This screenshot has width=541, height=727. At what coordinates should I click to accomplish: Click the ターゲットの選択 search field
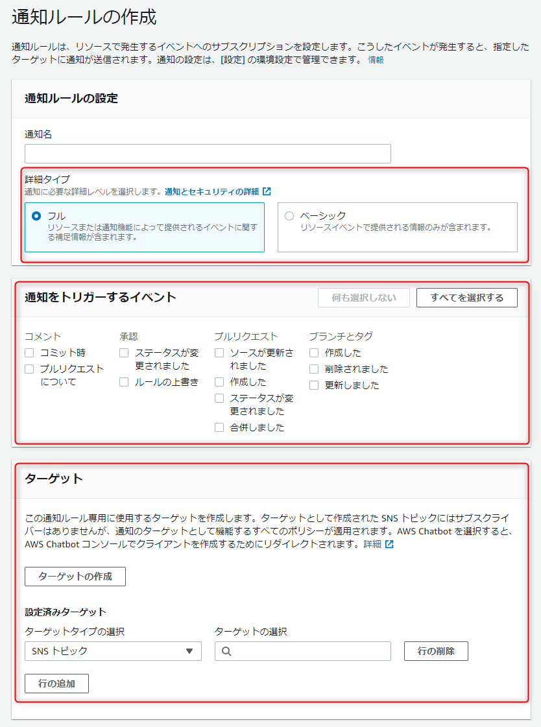coord(303,651)
